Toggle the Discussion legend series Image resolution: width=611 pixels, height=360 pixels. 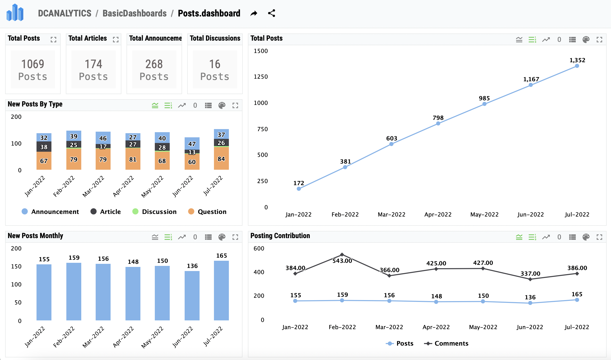(x=155, y=212)
